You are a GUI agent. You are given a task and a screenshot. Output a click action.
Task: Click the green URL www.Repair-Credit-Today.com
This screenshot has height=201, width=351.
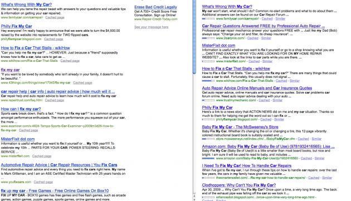[156, 19]
